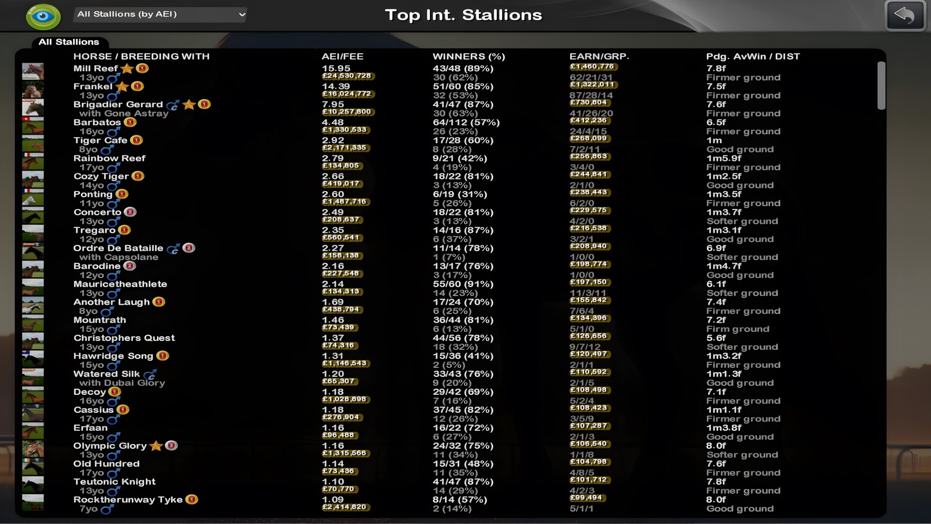Toggle the medal marker on Another Laugh

(159, 301)
